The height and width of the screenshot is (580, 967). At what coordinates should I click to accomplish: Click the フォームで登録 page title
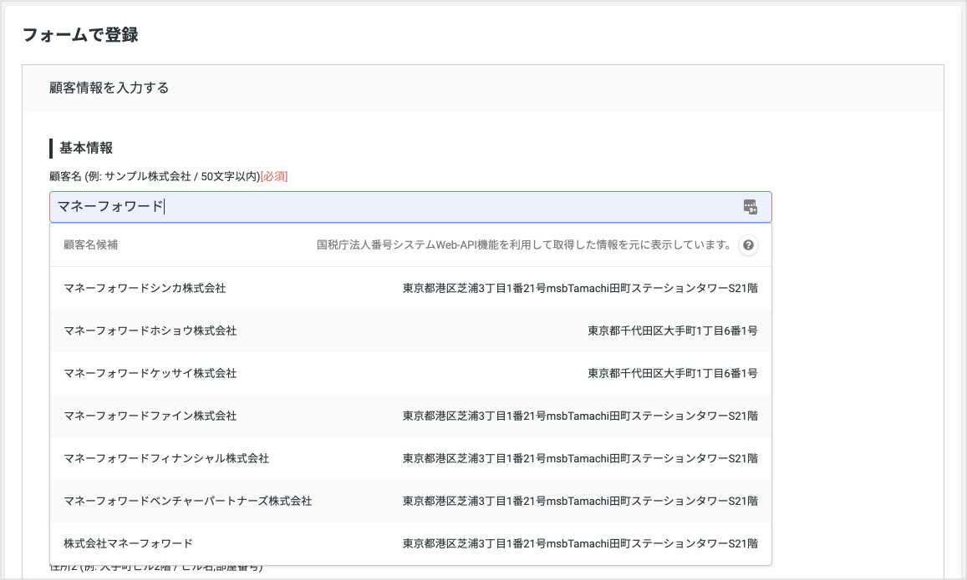coord(80,34)
